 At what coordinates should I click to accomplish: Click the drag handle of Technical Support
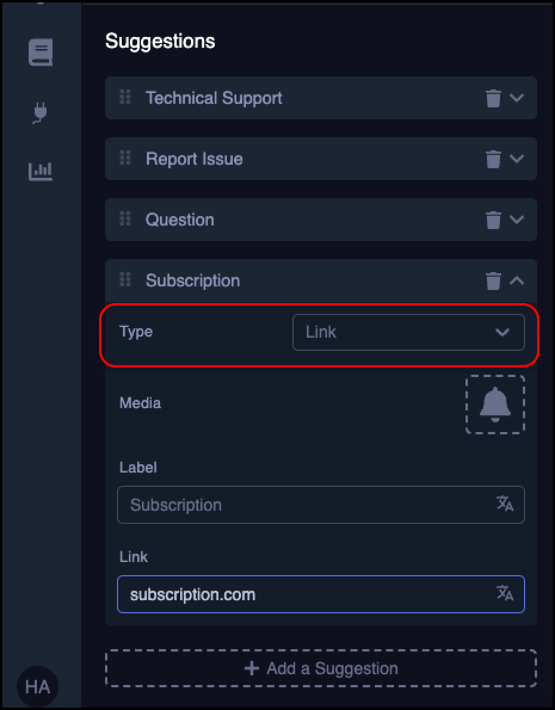125,98
